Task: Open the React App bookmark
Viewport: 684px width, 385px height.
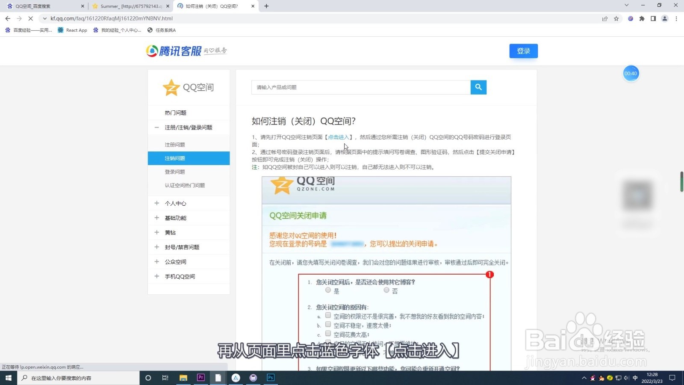Action: [72, 30]
